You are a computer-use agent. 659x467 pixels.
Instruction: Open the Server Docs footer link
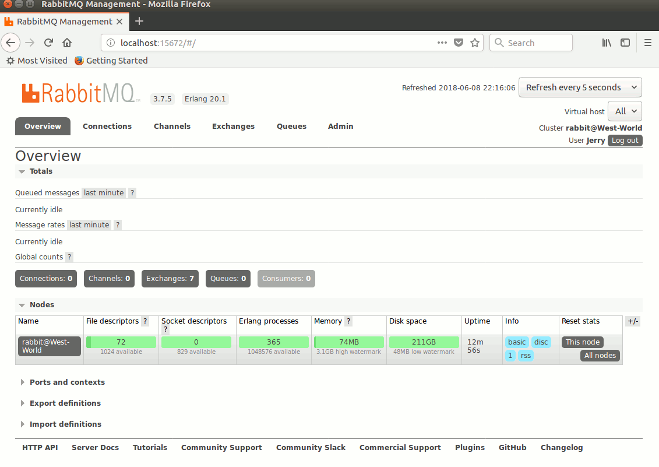95,447
